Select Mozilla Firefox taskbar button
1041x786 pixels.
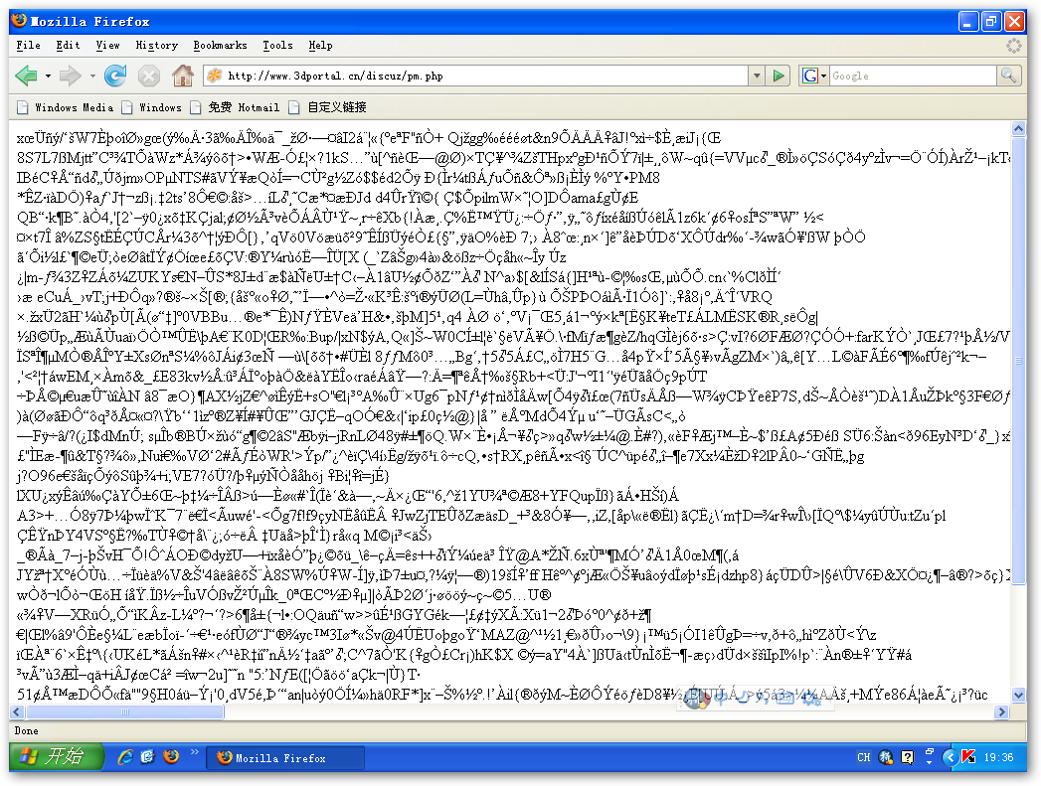point(284,758)
